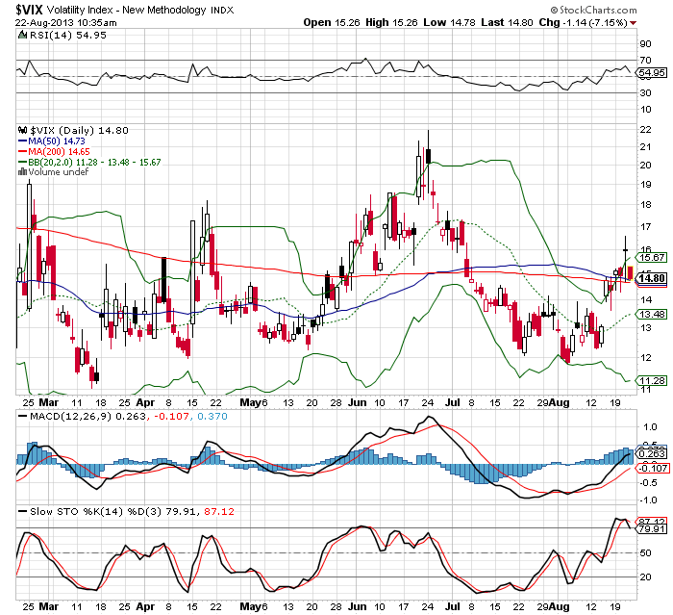The height and width of the screenshot is (615, 673).
Task: Click the INDX exchange label
Action: (x=222, y=11)
